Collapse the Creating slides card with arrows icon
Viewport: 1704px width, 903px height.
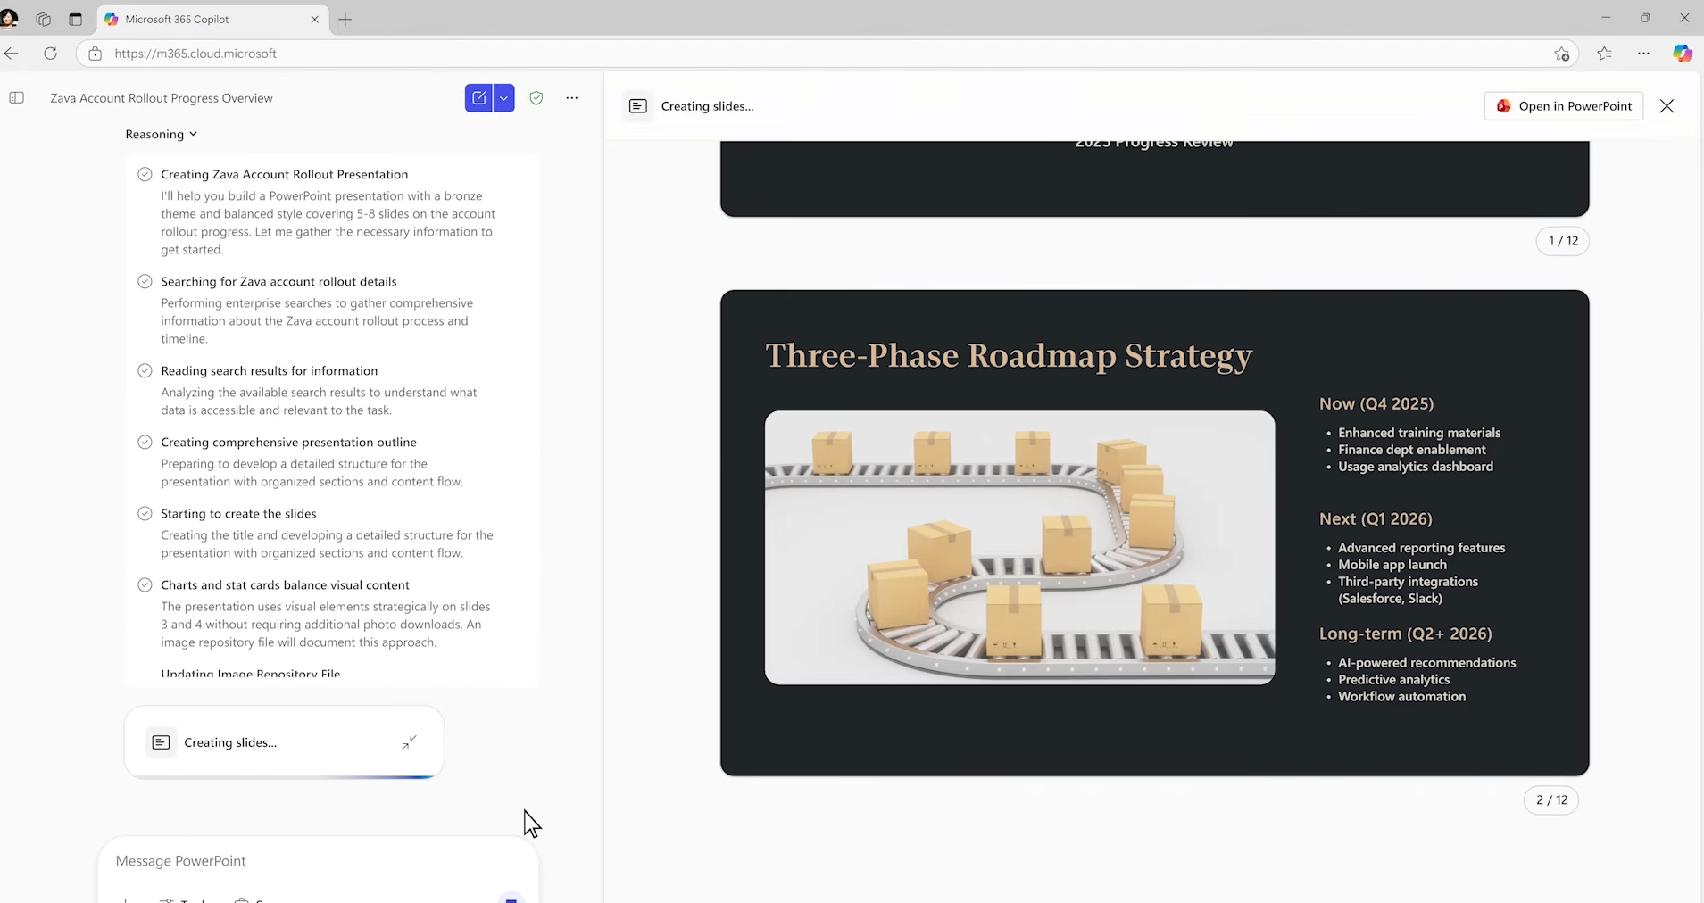point(410,742)
